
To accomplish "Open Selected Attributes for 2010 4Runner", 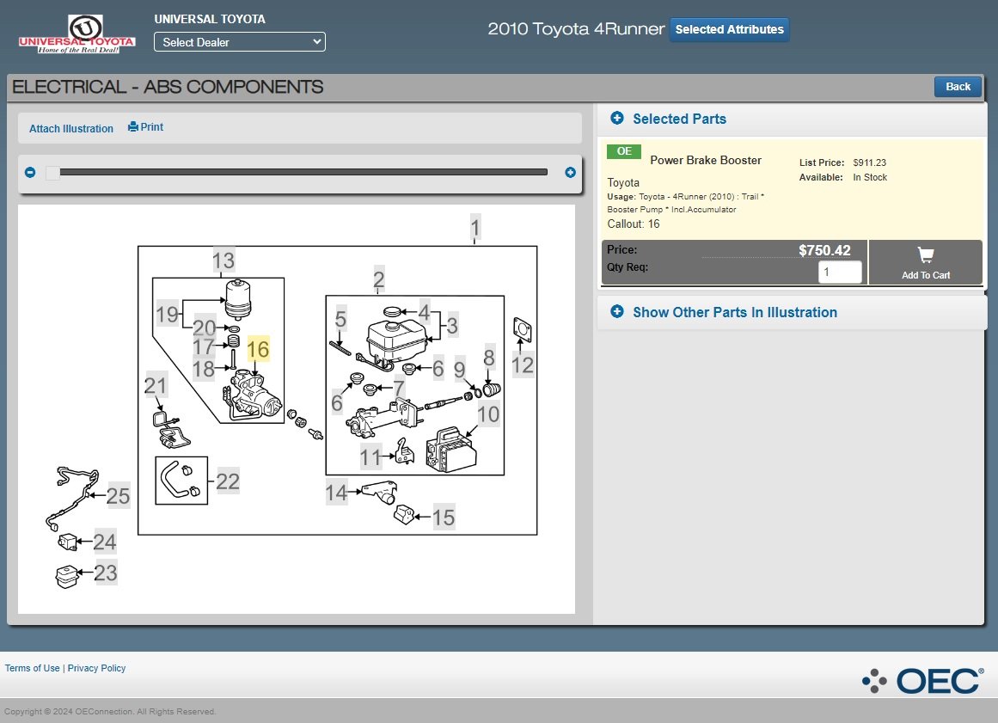I will [730, 29].
